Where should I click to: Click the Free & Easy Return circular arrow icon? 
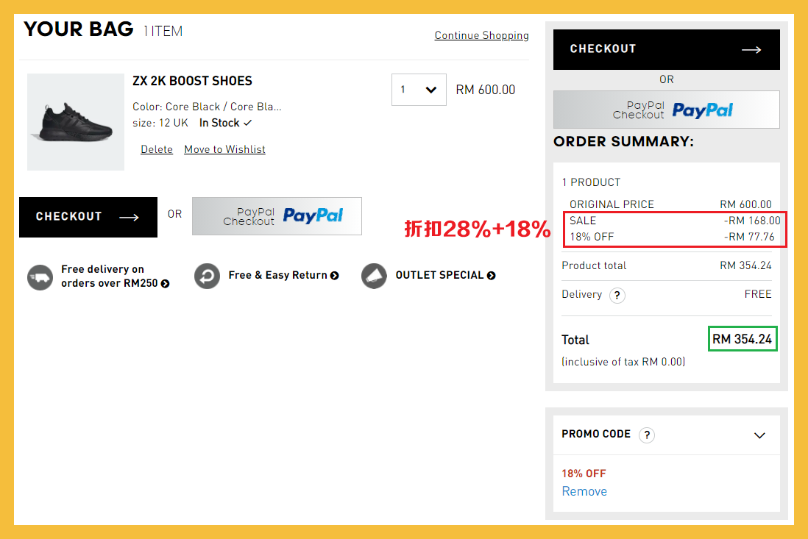(208, 276)
